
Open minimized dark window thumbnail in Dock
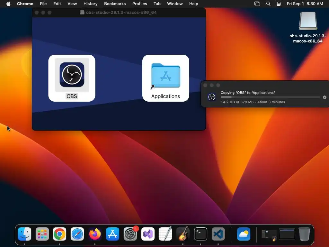click(x=287, y=234)
